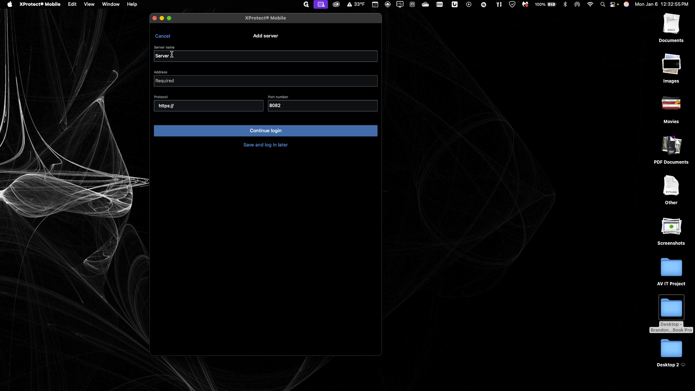
Task: Open the https:// Protocol dropdown
Action: [208, 106]
